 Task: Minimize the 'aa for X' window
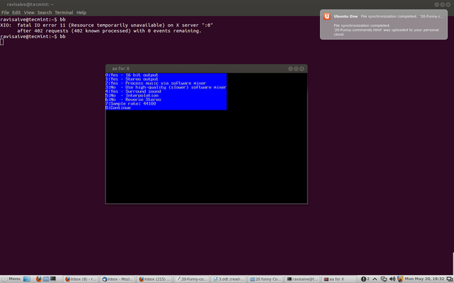click(291, 69)
